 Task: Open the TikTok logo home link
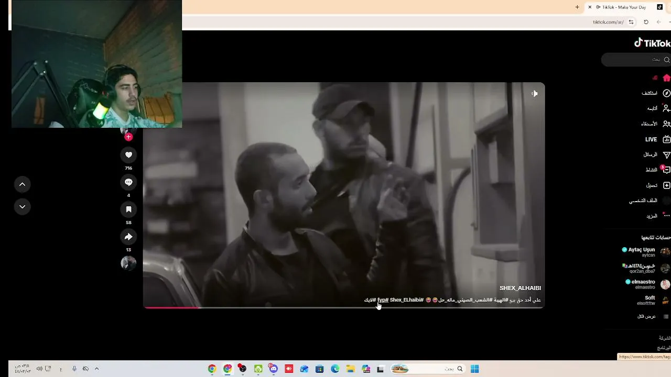pos(652,43)
